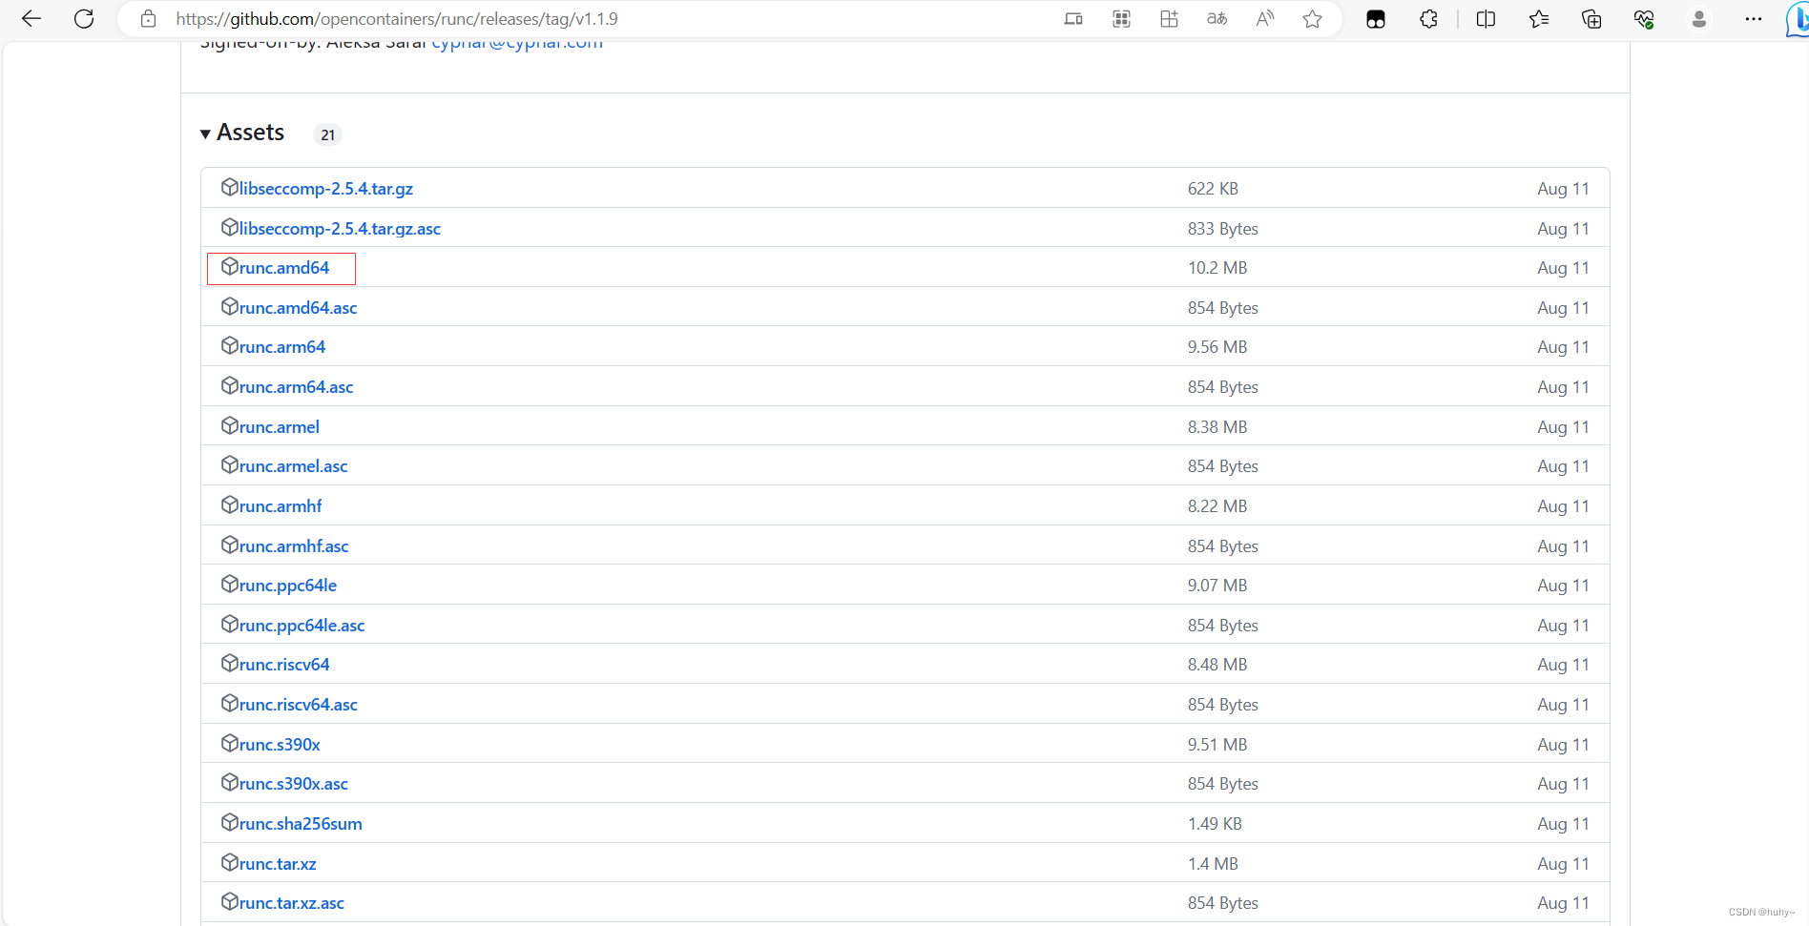
Task: Select the 1.49 KB size text
Action: (1215, 824)
